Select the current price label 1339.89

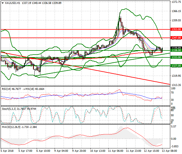tap(176, 48)
